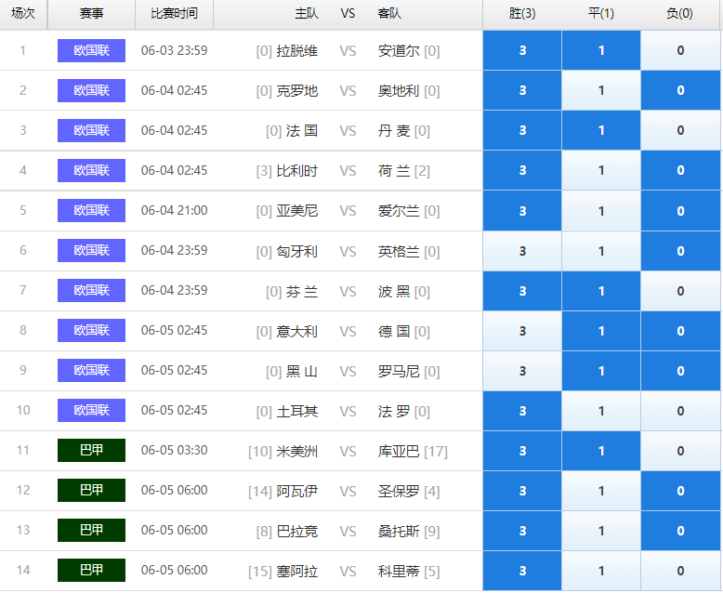Click the 平(1) column header
The width and height of the screenshot is (723, 593).
pos(601,14)
